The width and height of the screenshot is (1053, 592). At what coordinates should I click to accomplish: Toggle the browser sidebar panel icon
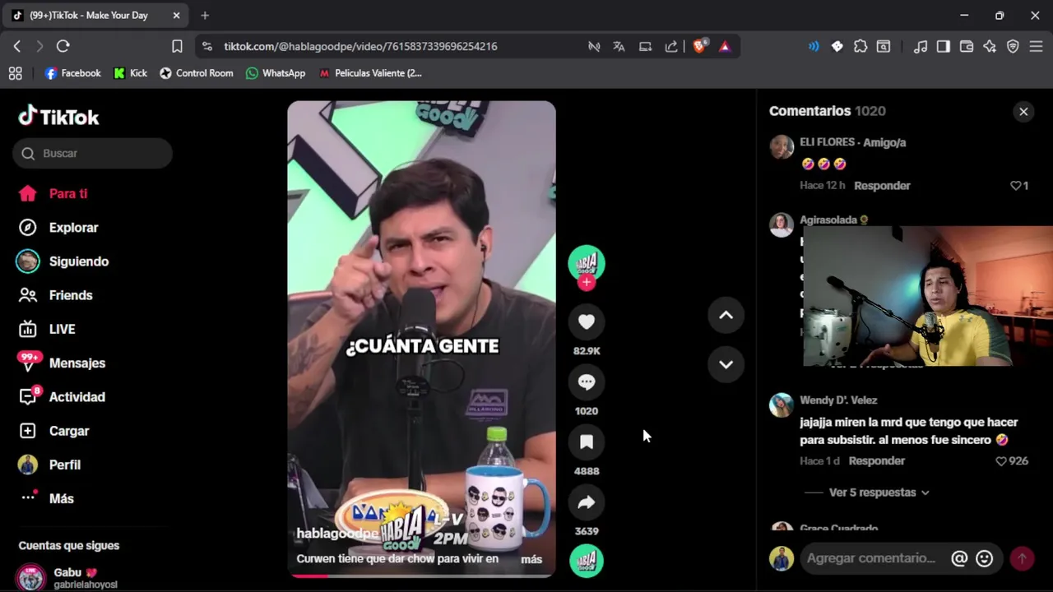pyautogui.click(x=944, y=46)
